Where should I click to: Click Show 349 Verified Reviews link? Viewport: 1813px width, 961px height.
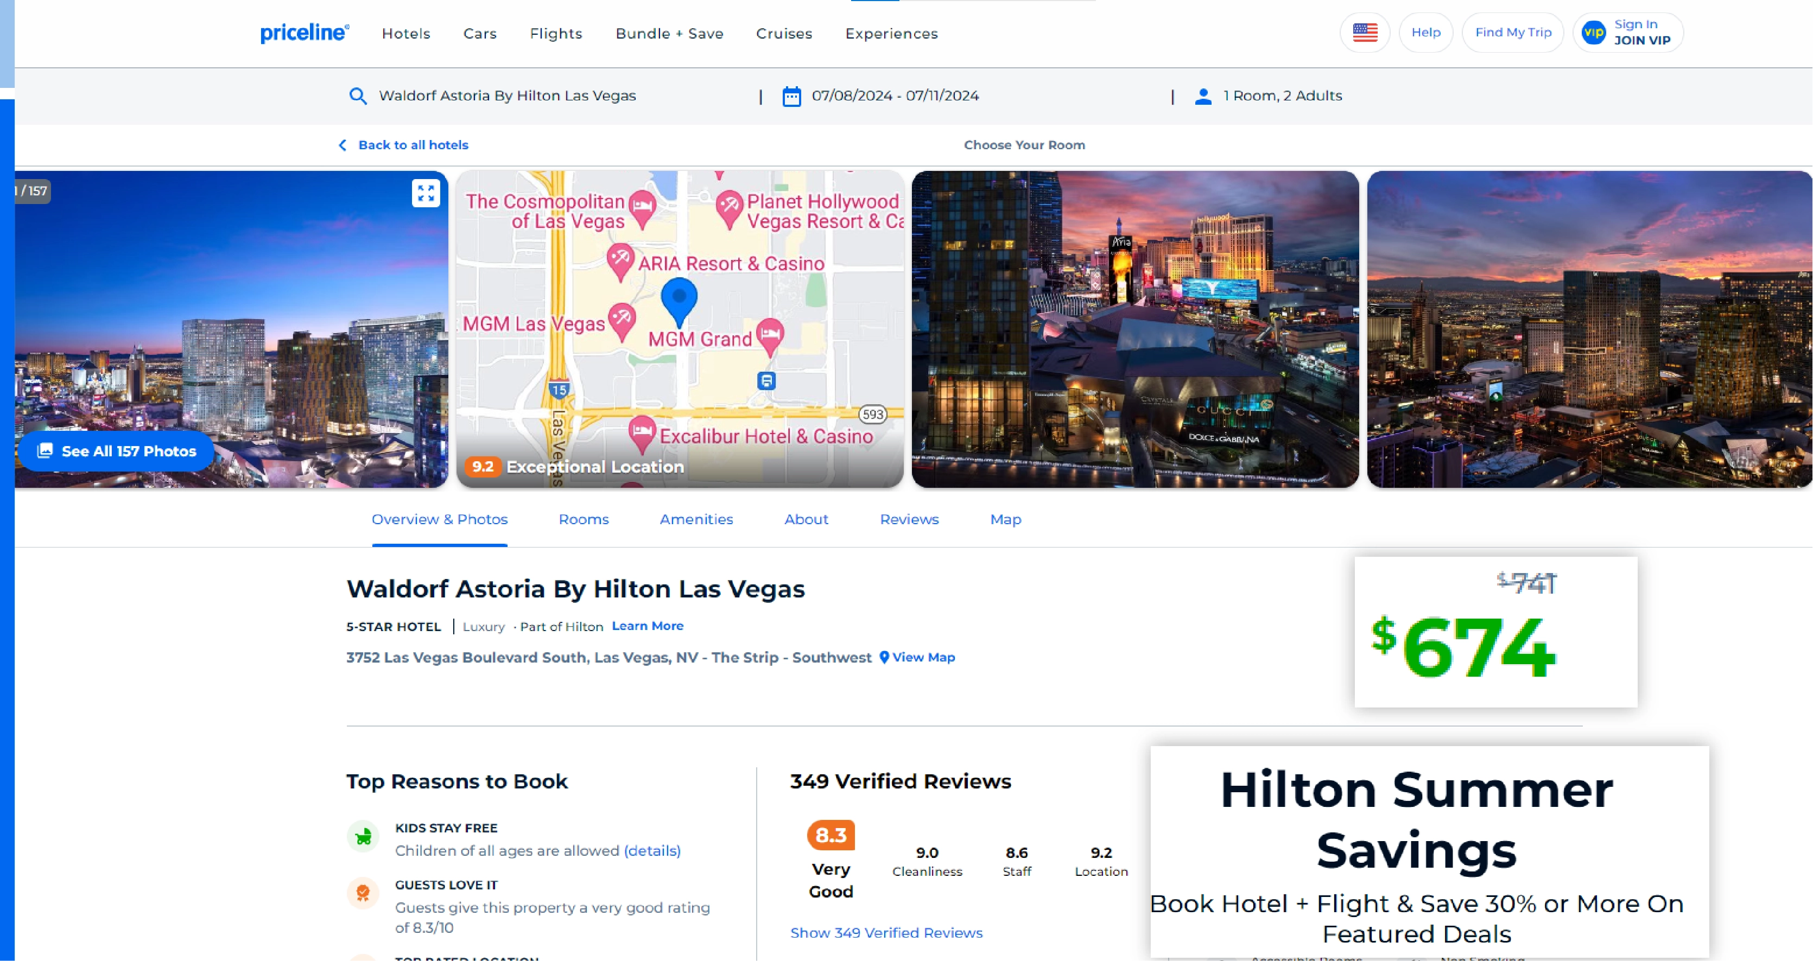(886, 933)
